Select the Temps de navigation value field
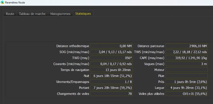The height and width of the screenshot is (104, 213). click(112, 70)
